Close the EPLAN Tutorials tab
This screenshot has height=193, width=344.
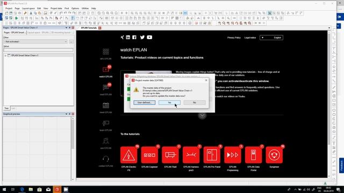pyautogui.click(x=100, y=28)
